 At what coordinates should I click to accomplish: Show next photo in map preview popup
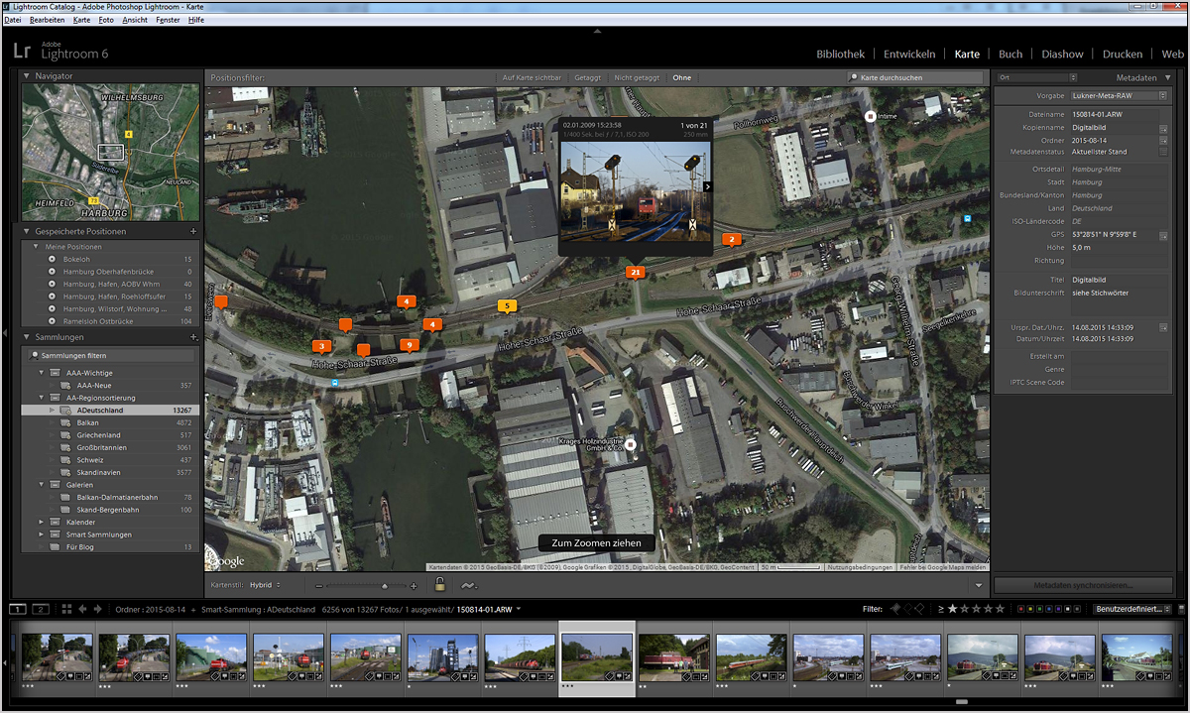coord(707,185)
